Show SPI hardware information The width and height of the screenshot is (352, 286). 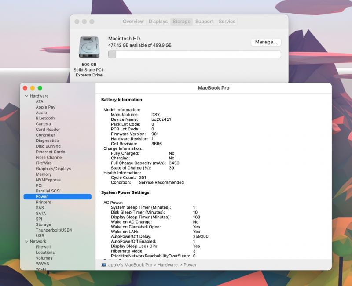point(39,219)
